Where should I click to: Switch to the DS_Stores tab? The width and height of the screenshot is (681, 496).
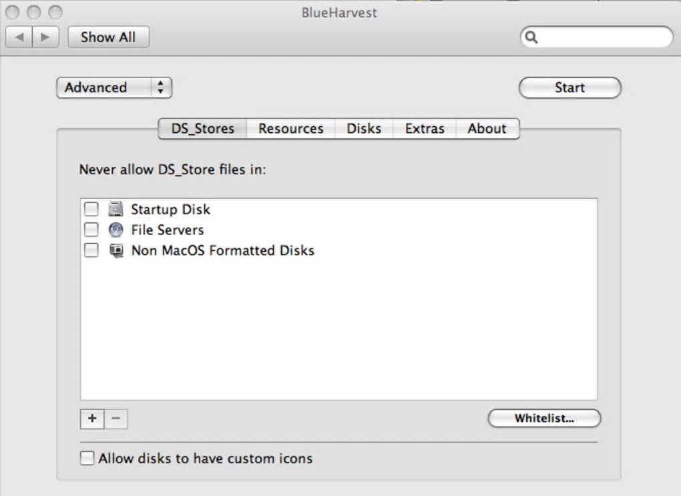(203, 129)
